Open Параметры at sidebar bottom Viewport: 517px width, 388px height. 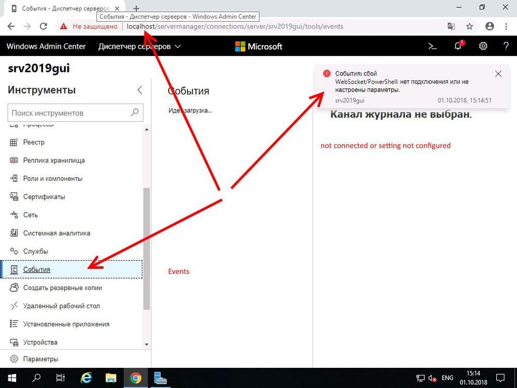click(x=75, y=359)
